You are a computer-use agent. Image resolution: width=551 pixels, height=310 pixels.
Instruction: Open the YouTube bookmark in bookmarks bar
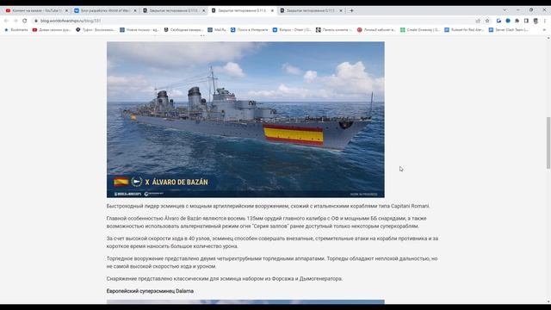(52, 30)
